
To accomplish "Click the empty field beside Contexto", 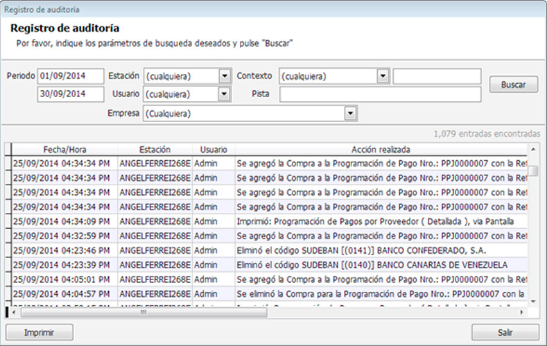I will (x=437, y=76).
